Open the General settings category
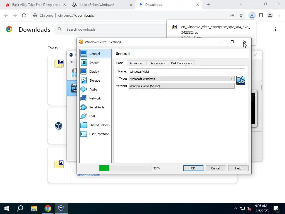The height and width of the screenshot is (214, 285). 95,54
